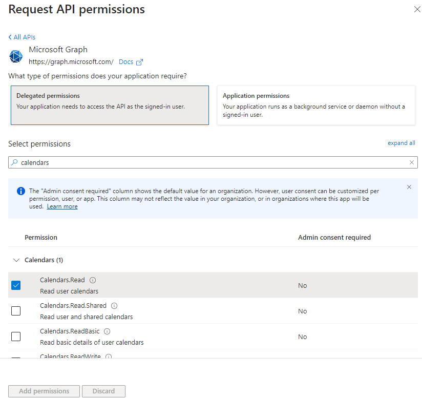Open the Microsoft Graph Docs link
Viewport: 422px width, 399px height.
126,62
